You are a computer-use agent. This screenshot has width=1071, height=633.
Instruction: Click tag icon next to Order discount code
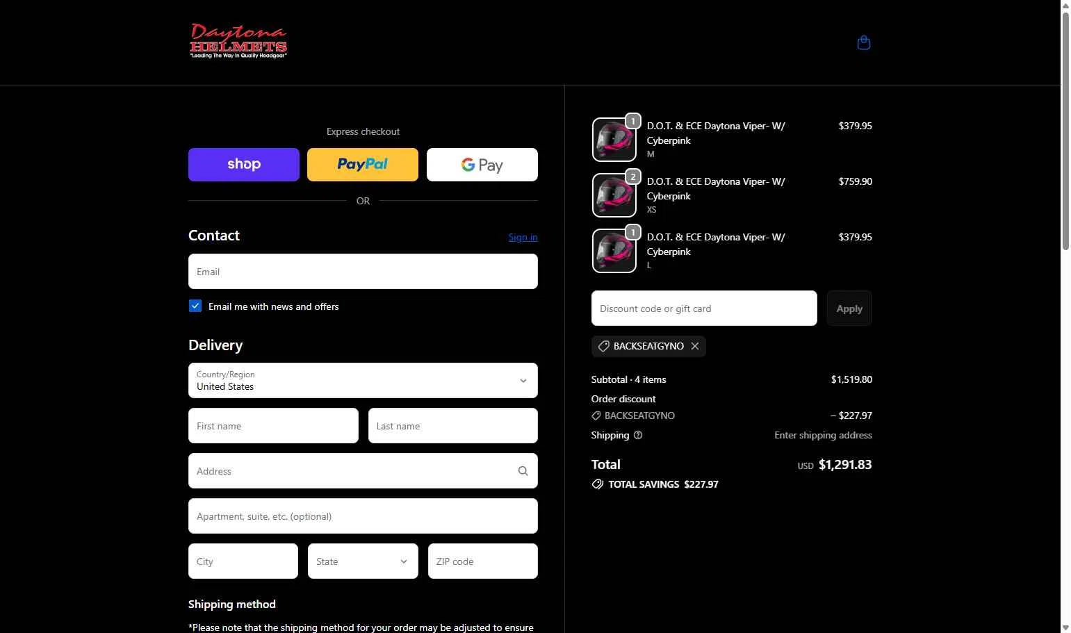click(x=596, y=416)
